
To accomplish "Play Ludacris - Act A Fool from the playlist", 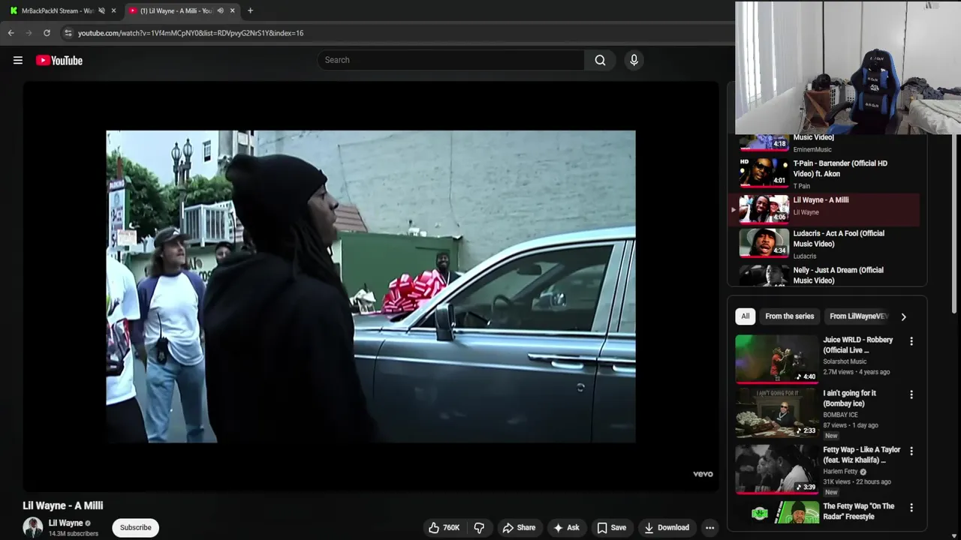I will [826, 243].
